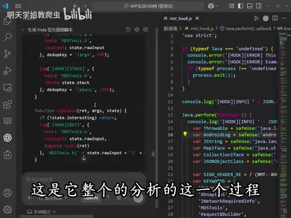
Task: Add attachment with the plus button
Action: [29, 197]
